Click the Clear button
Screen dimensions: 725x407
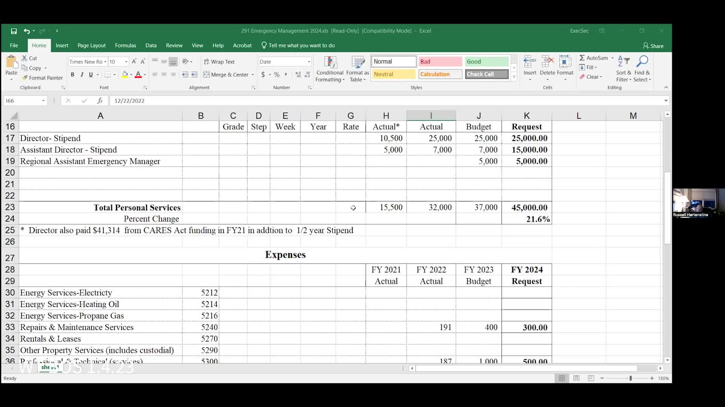pyautogui.click(x=591, y=77)
